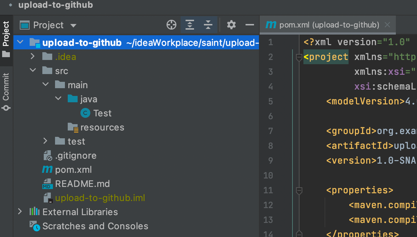Viewport: 417px width, 237px height.
Task: Hide the Project tool window with the minus icon
Action: tap(249, 25)
